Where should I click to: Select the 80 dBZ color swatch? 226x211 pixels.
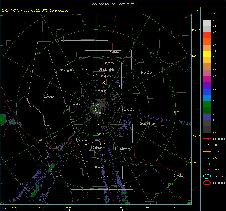[207, 23]
